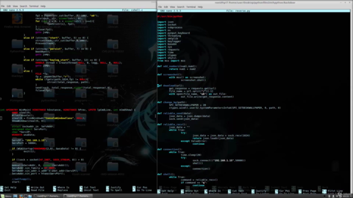The image size is (353, 198).
Task: Click the taskbar clock
Action: (346, 196)
